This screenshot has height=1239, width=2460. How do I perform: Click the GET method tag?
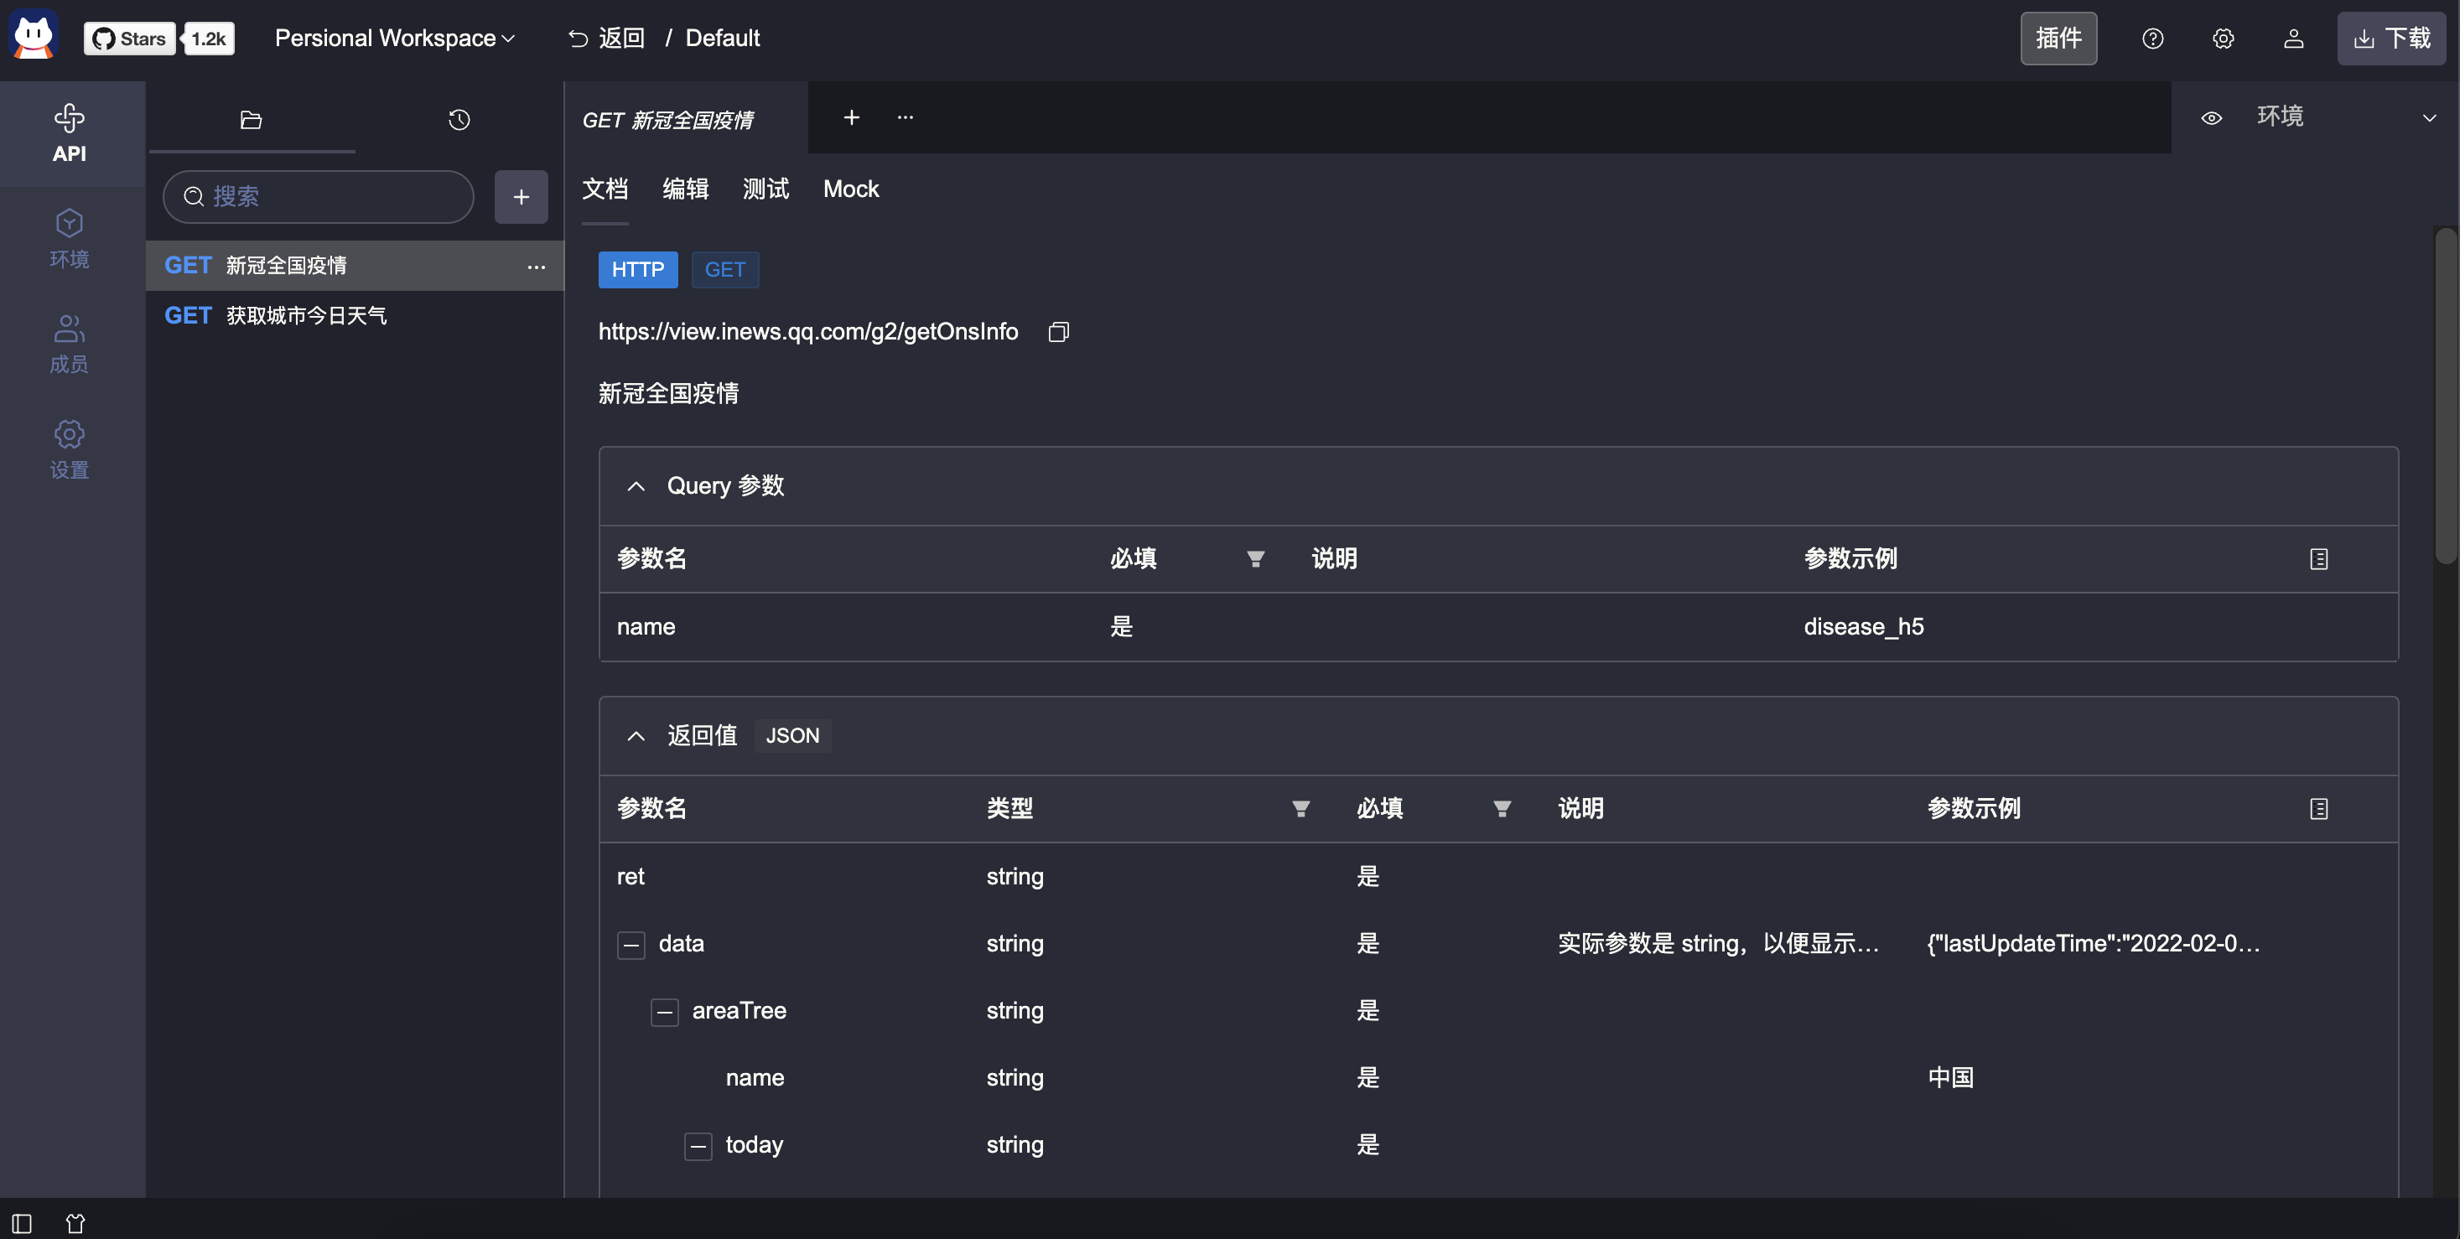click(x=724, y=269)
